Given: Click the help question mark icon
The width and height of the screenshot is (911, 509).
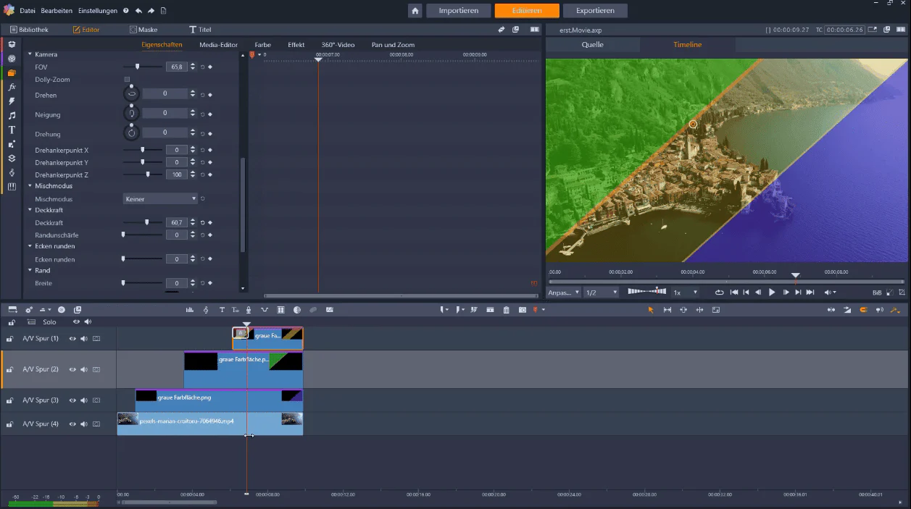Looking at the screenshot, I should [126, 11].
